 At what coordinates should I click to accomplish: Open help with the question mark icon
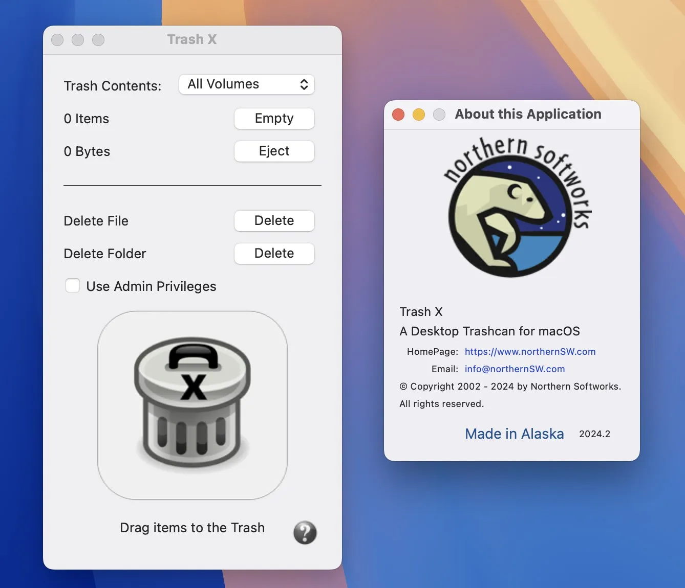(305, 533)
